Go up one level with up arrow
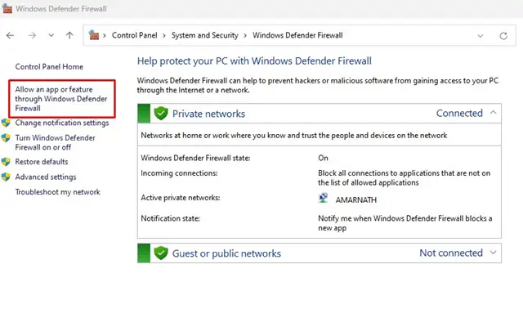The width and height of the screenshot is (523, 309). tap(69, 35)
